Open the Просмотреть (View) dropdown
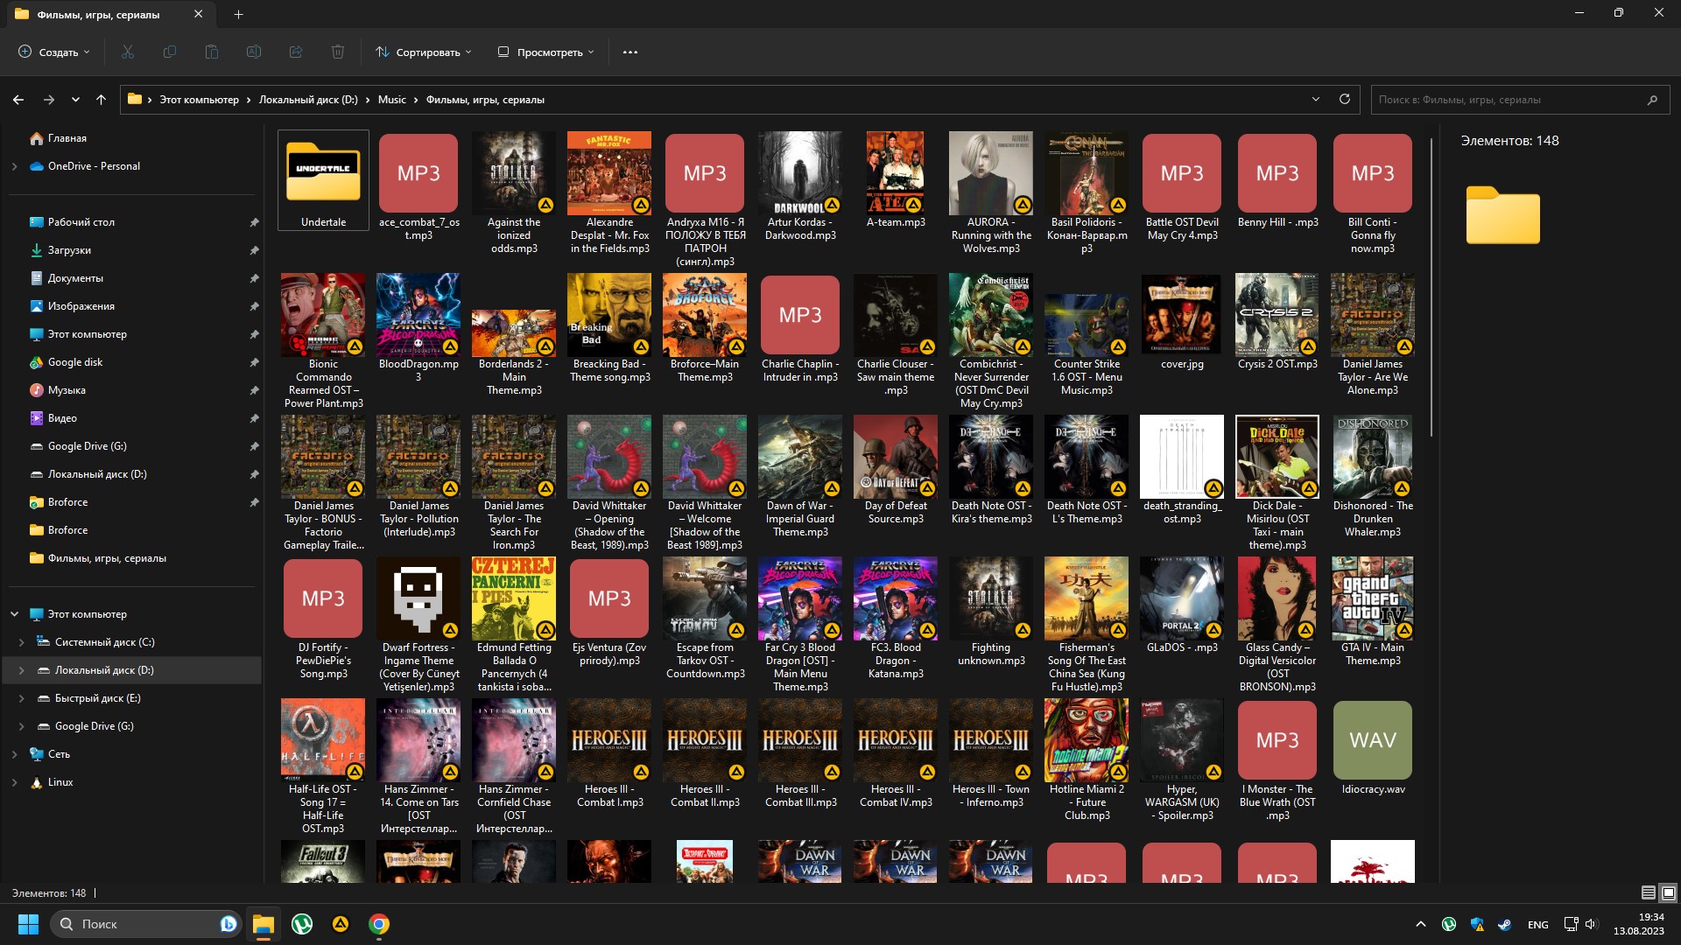The height and width of the screenshot is (945, 1681). coord(546,52)
